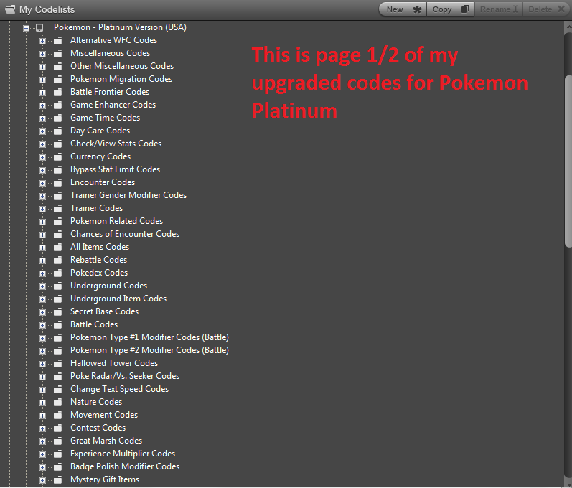Expand the Nature Codes folder

tap(42, 403)
